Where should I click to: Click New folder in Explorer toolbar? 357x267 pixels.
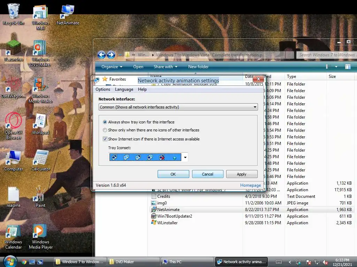[198, 66]
